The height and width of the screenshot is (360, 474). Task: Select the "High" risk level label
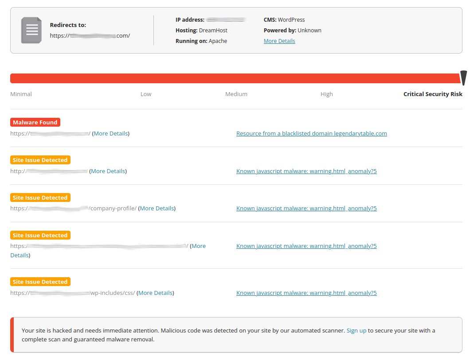click(327, 94)
